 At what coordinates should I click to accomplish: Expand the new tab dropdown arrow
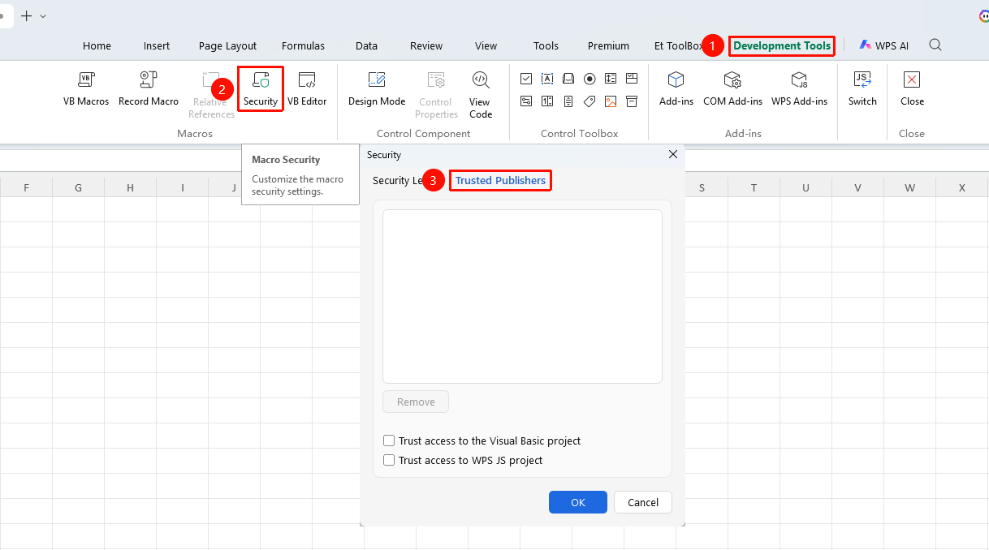(x=43, y=16)
